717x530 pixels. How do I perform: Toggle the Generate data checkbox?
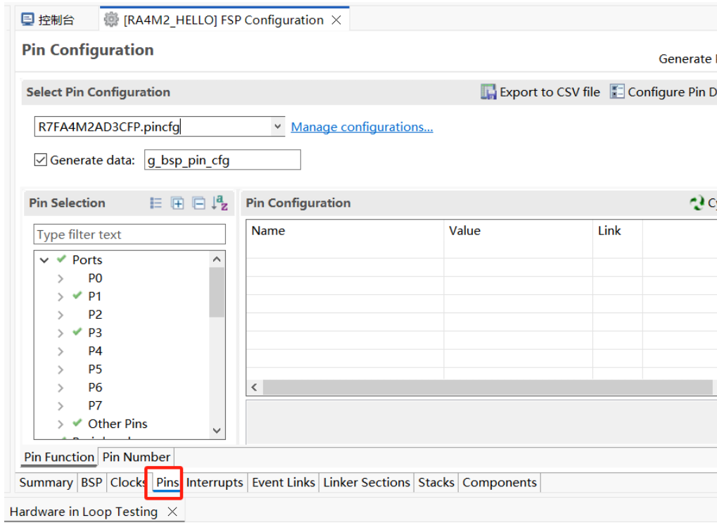click(x=41, y=160)
